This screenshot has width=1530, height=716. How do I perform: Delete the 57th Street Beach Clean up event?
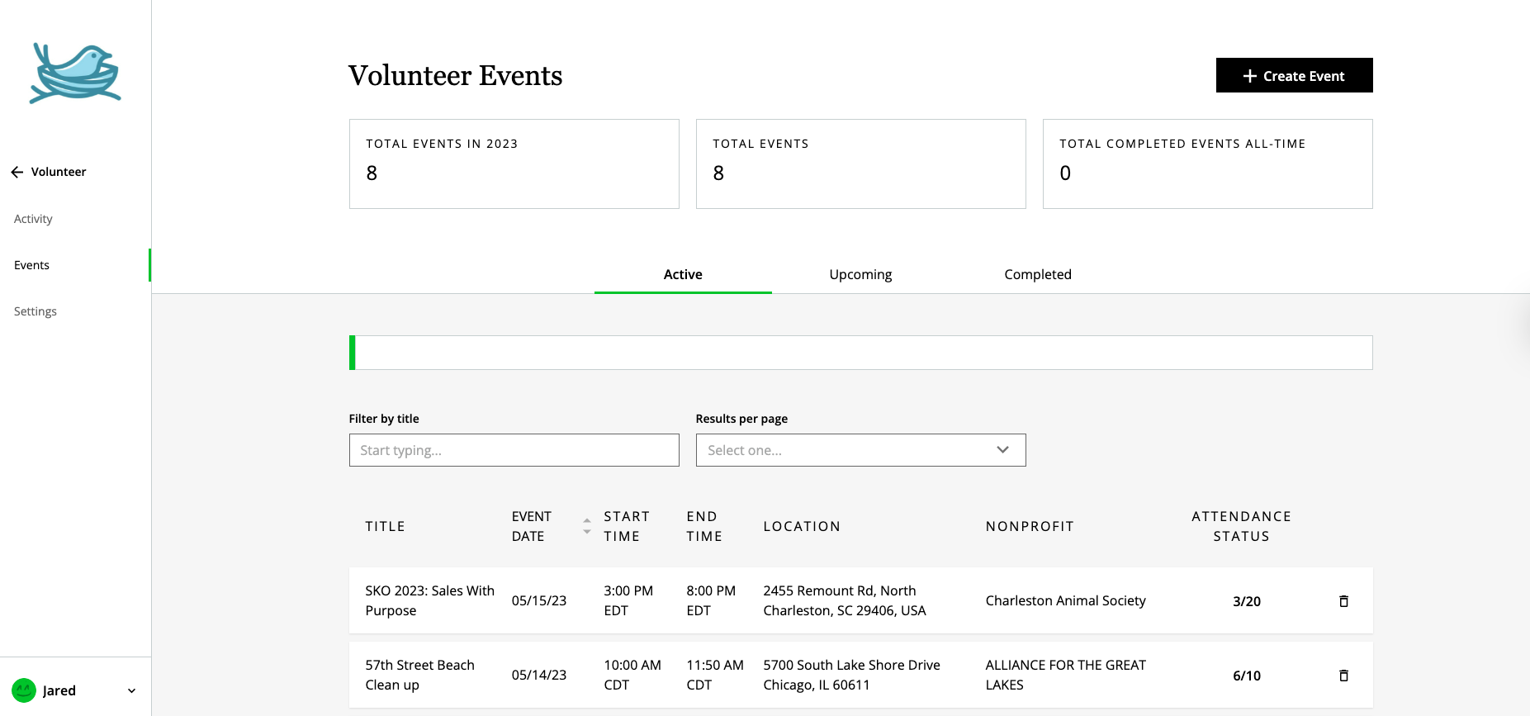pos(1343,676)
